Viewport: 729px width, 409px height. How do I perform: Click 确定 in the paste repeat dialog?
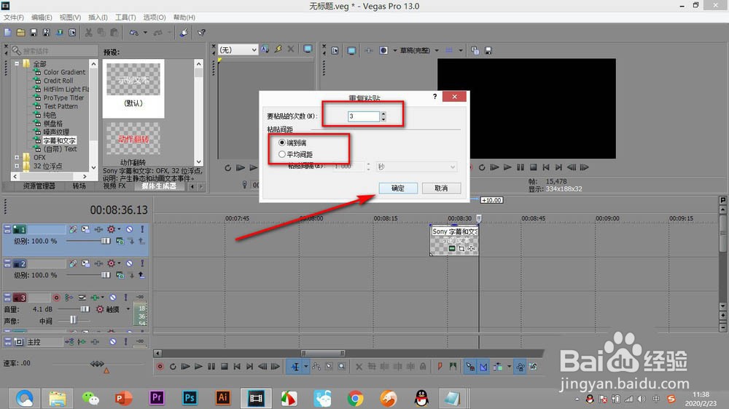(x=398, y=188)
